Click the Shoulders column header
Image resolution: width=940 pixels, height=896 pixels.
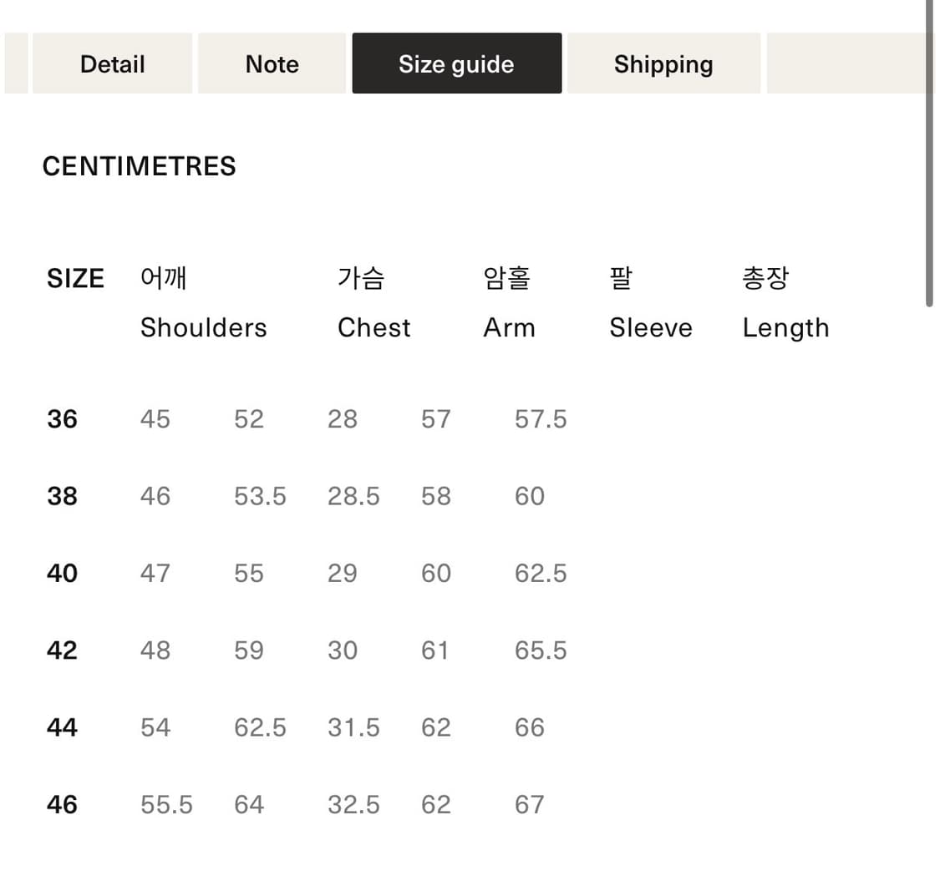point(203,327)
